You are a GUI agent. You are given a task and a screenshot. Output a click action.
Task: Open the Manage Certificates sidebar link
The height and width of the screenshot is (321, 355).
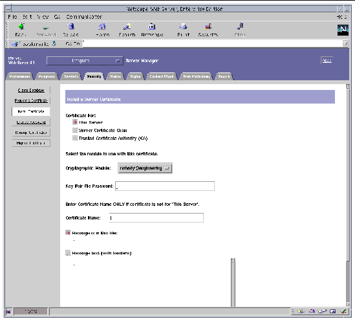point(31,133)
